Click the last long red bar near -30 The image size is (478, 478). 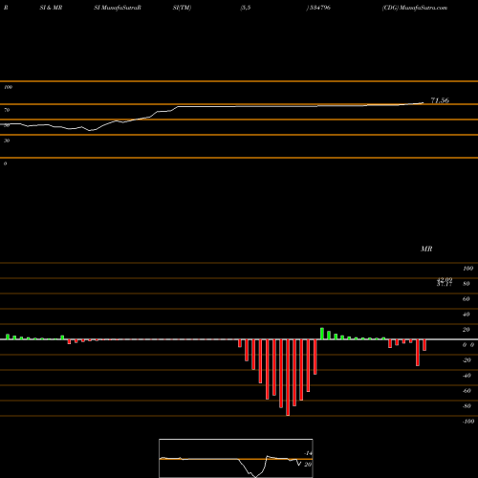click(x=418, y=353)
